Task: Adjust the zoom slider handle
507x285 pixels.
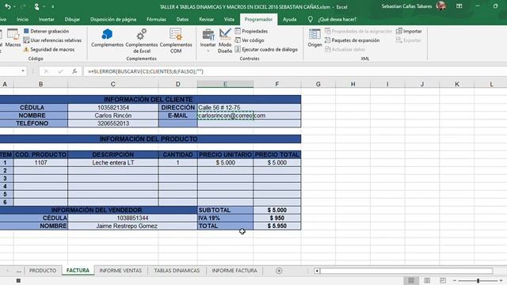Action: pos(478,281)
